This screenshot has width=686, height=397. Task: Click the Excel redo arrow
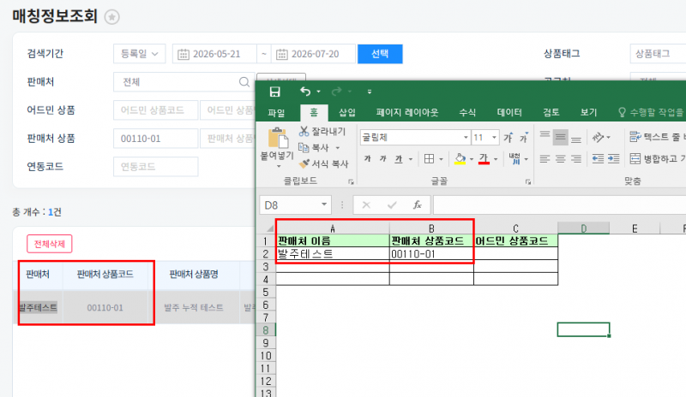[336, 92]
